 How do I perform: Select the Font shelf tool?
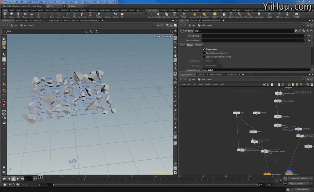tap(90, 15)
